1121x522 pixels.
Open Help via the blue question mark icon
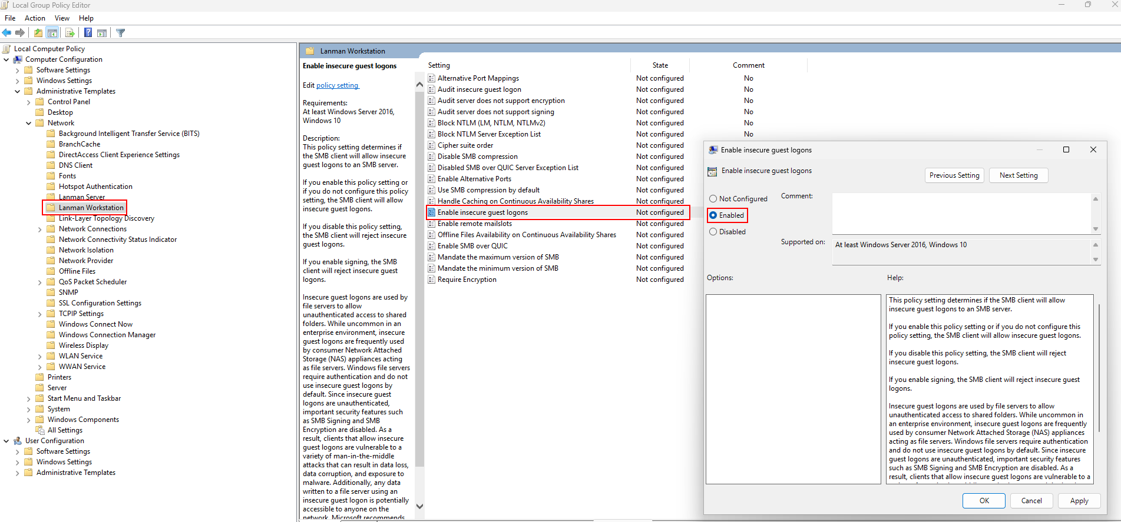tap(88, 33)
